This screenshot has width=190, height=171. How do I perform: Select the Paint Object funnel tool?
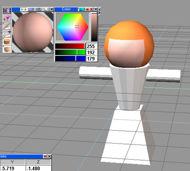pyautogui.click(x=7, y=18)
